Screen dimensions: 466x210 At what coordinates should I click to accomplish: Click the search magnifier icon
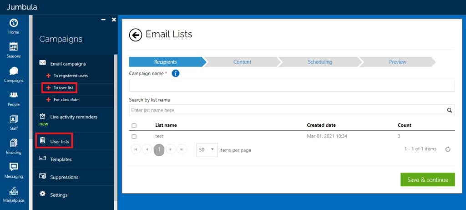[449, 110]
